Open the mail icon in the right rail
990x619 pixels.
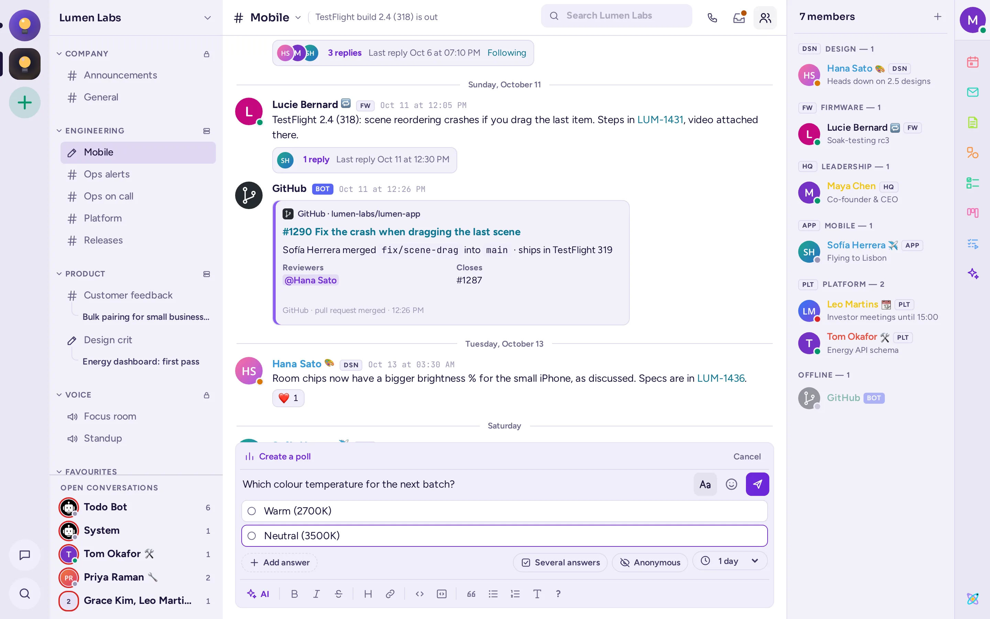pos(972,92)
